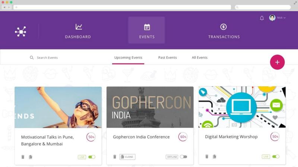Delete the Motivational Talks event

(x=23, y=157)
